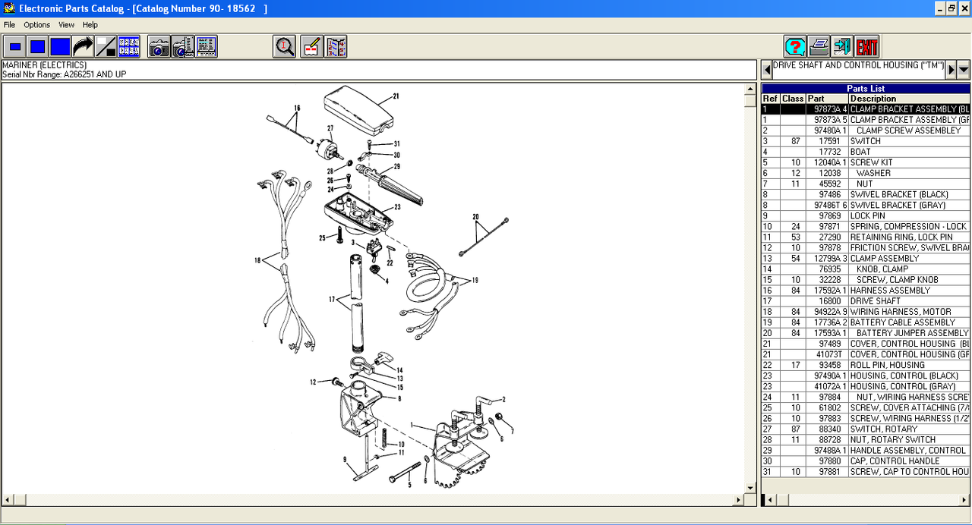972x525 pixels.
Task: Select the LOCK PIN row
Action: (866, 215)
